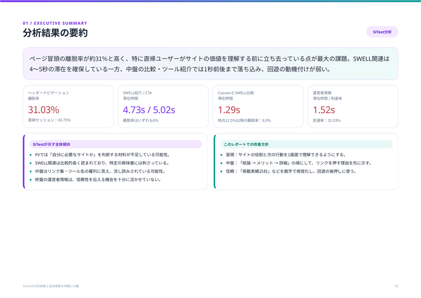Click the page number 02
Image resolution: width=421 pixels, height=298 pixels.
pos(397,286)
